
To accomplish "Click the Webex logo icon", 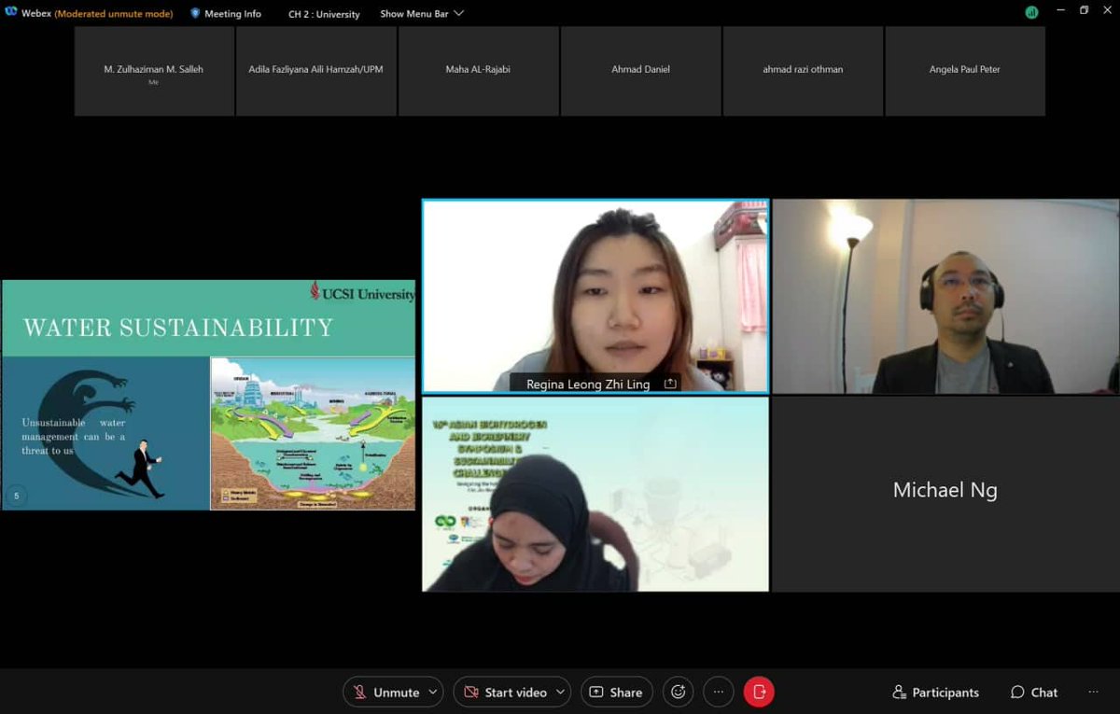I will pos(11,13).
